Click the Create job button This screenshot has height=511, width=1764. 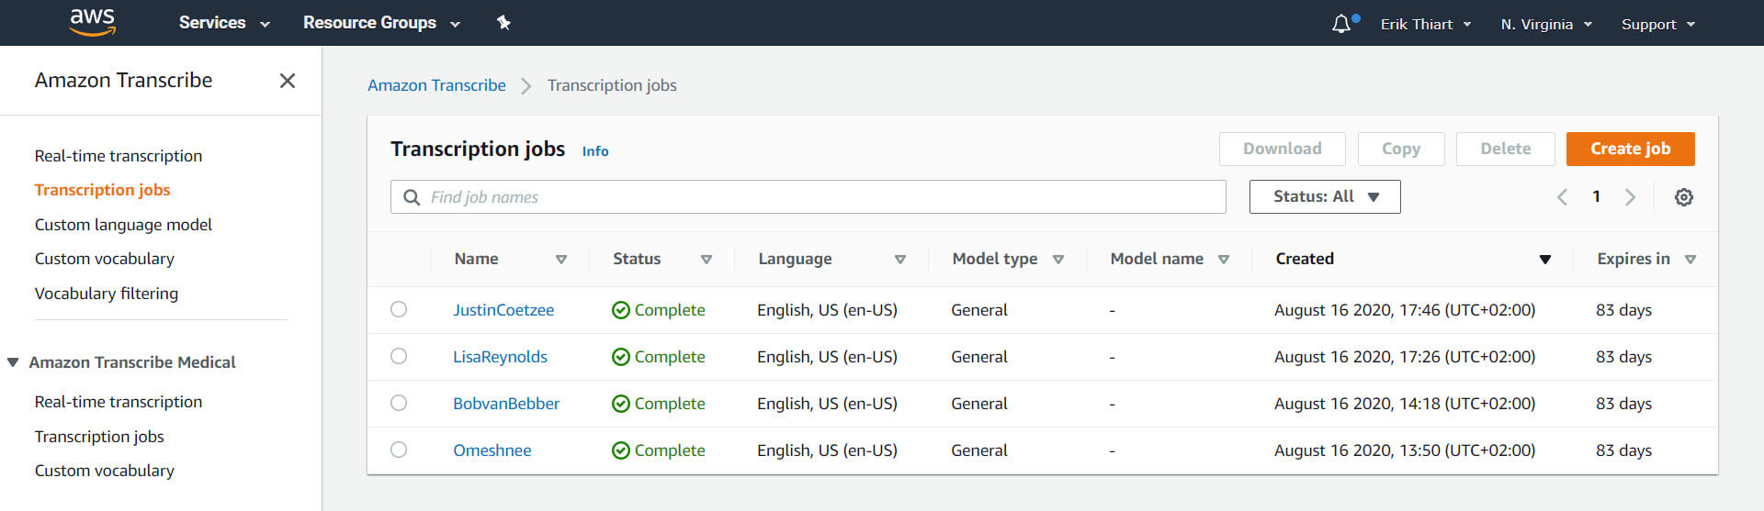click(1630, 149)
